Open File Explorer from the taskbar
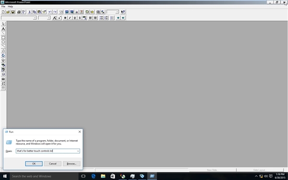The image size is (288, 180). tap(103, 176)
